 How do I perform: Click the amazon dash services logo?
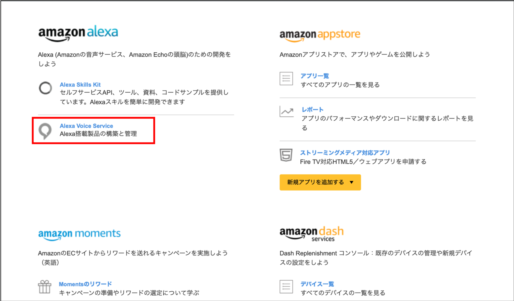pos(311,233)
